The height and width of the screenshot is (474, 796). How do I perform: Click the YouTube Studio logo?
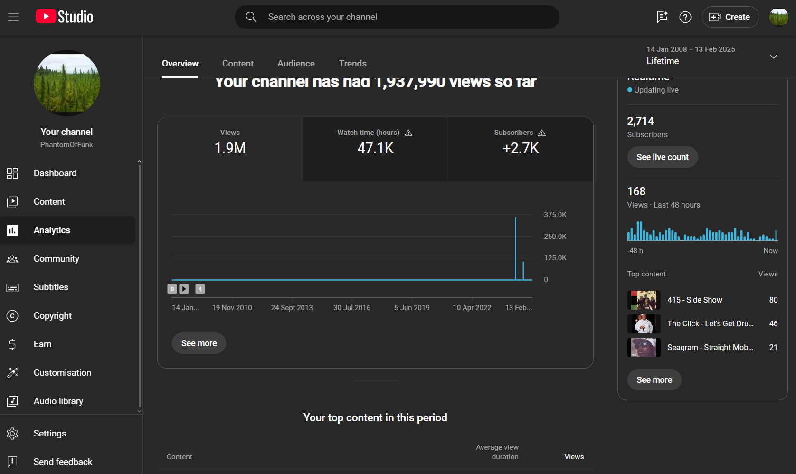pyautogui.click(x=65, y=17)
